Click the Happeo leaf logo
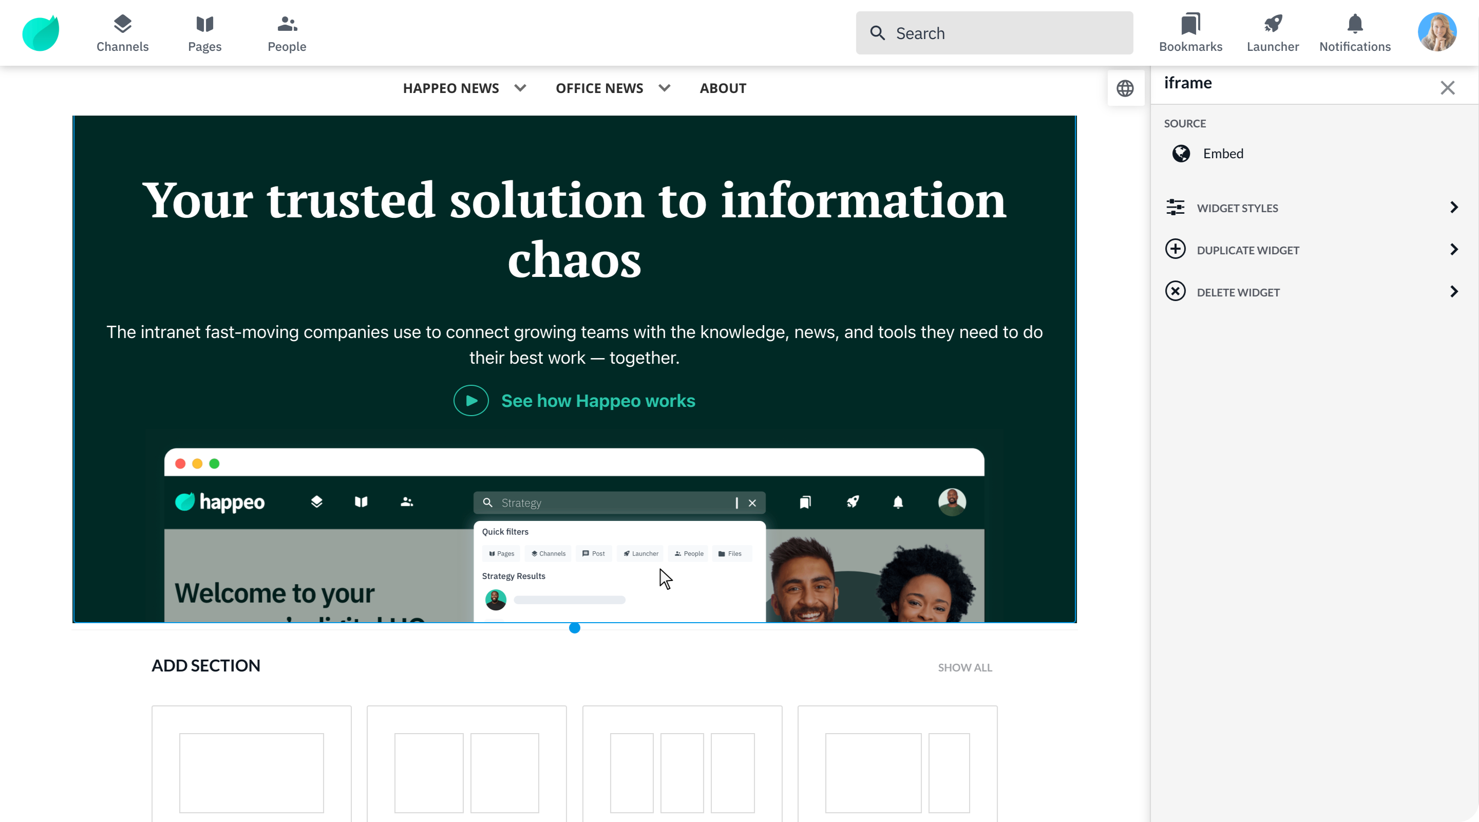Screen dimensions: 1479x822 tap(40, 33)
